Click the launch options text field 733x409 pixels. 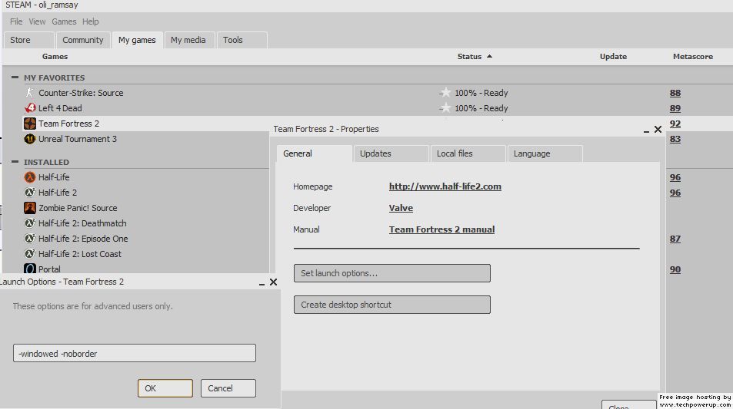tap(135, 354)
